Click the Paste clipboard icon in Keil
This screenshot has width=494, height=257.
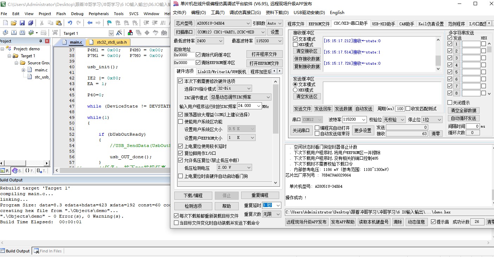(59, 23)
